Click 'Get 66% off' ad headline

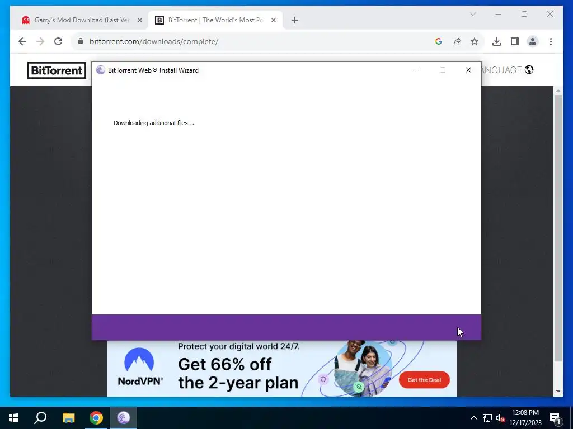(x=225, y=364)
